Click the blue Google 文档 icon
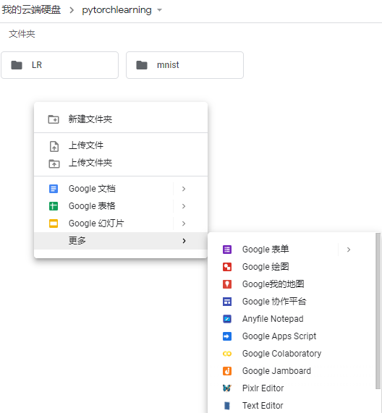 (54, 189)
